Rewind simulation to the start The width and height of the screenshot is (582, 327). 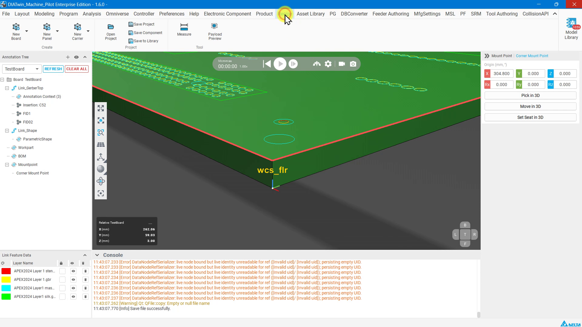coord(267,64)
